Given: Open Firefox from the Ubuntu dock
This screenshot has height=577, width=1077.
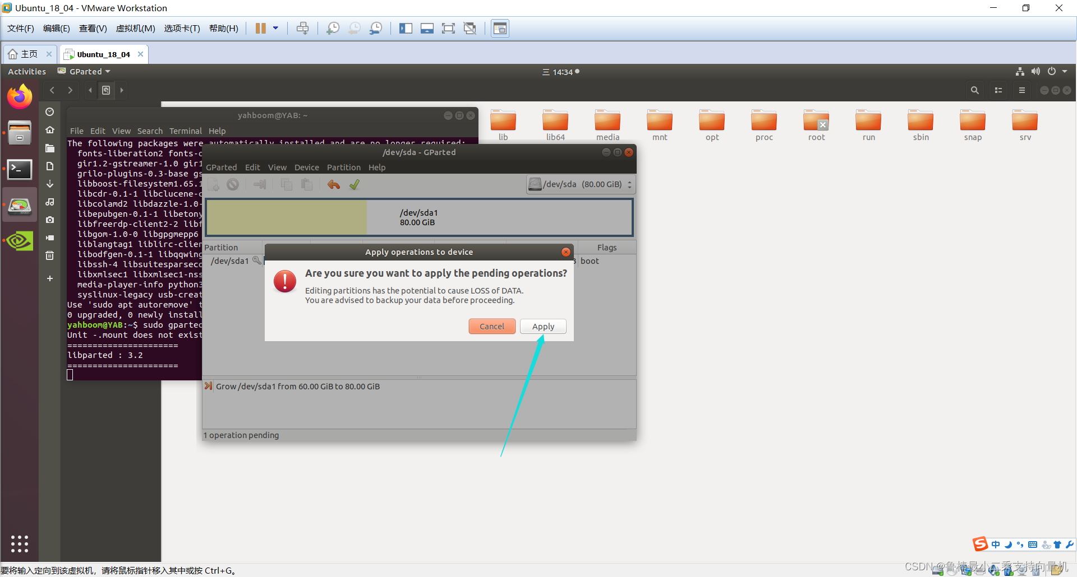Looking at the screenshot, I should (20, 97).
